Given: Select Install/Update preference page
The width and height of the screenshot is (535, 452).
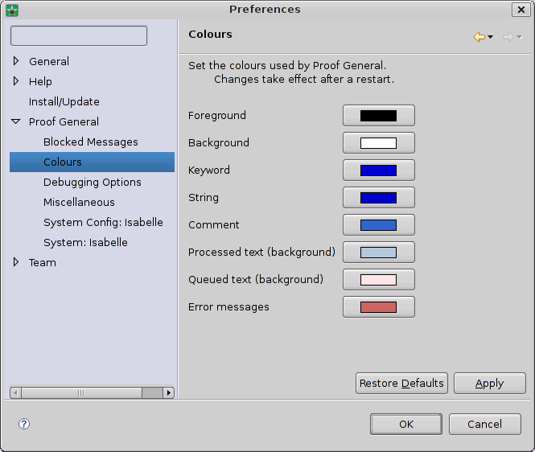Looking at the screenshot, I should click(x=64, y=101).
